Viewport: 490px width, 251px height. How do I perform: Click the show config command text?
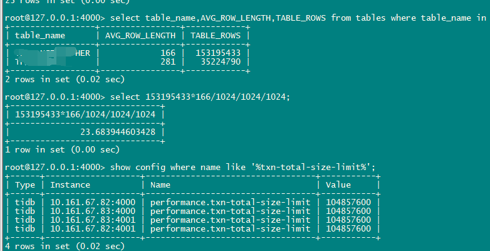point(242,167)
